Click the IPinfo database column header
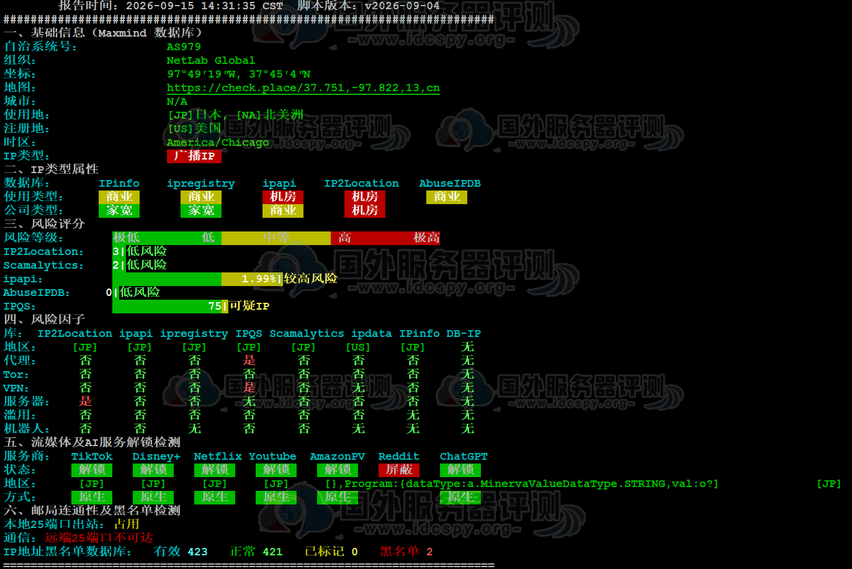852x569 pixels. click(119, 184)
